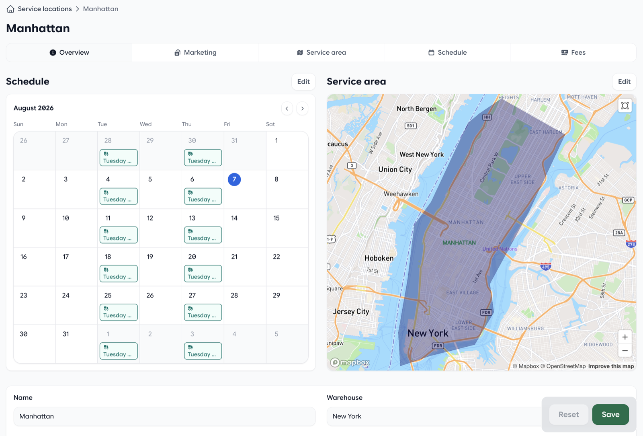Click the Service area tab map icon
Screen dimensions: 643x436
click(300, 53)
